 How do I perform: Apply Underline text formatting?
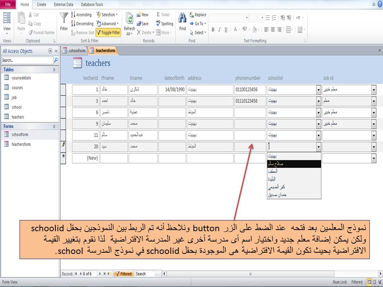coord(226,30)
